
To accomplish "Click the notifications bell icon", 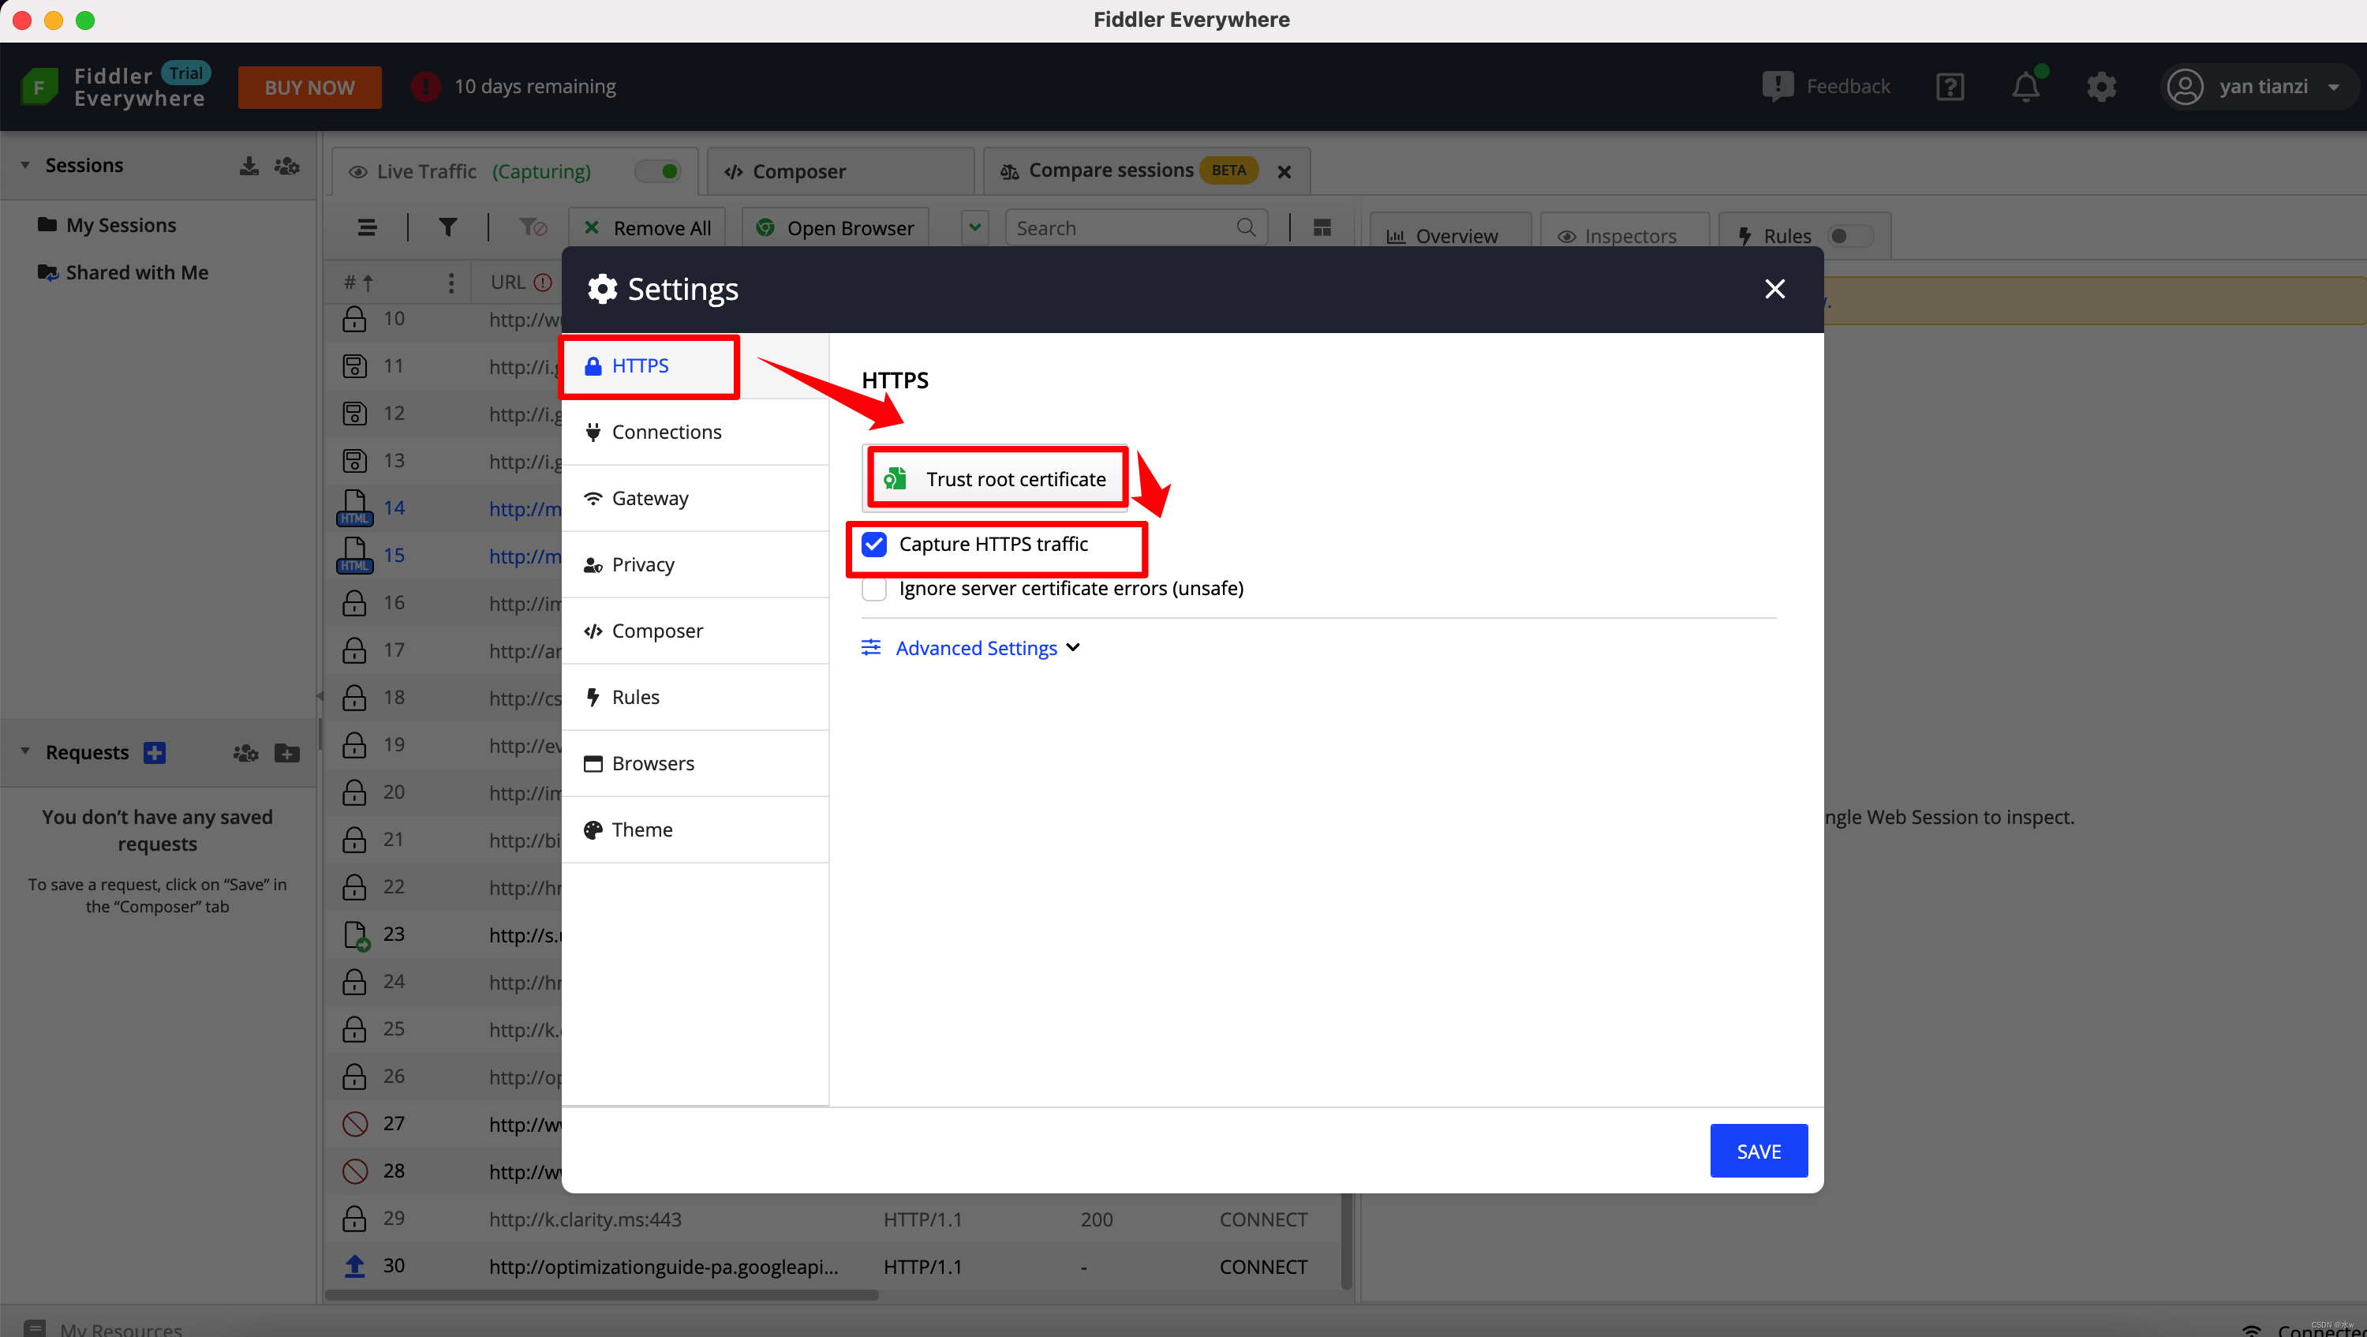I will point(2025,88).
